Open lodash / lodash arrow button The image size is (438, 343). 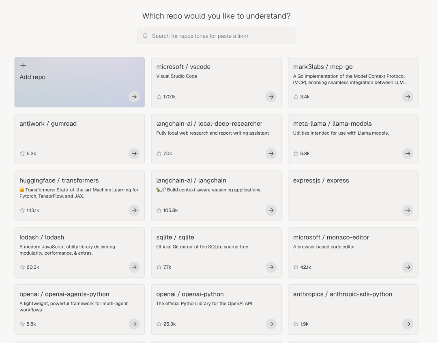[134, 267]
